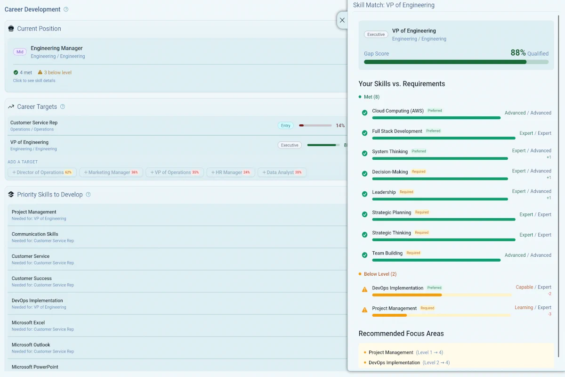Click the green check icon next to 4 met
Image resolution: width=565 pixels, height=377 pixels.
16,73
